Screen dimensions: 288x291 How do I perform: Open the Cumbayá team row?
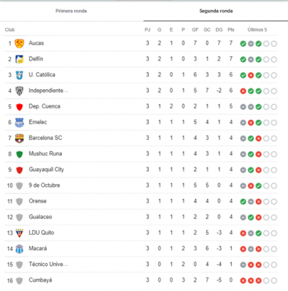coord(141,280)
